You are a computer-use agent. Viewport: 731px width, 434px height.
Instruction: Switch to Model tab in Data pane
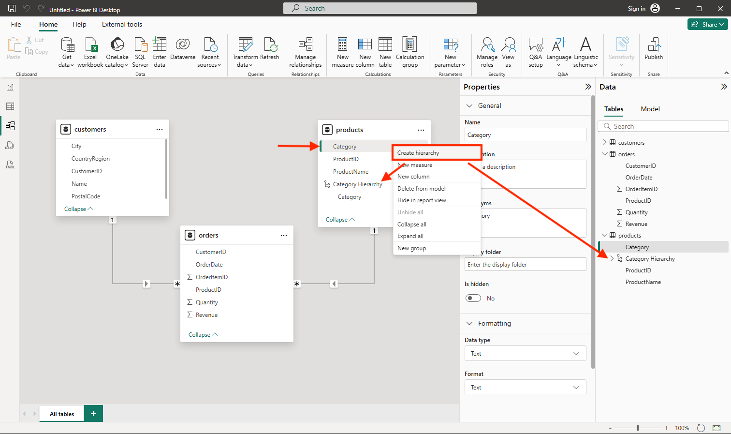pyautogui.click(x=650, y=109)
